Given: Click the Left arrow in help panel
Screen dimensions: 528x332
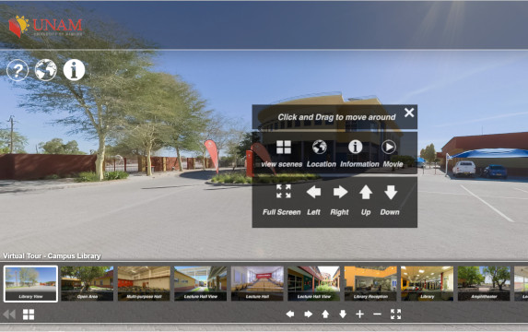Looking at the screenshot, I should click(313, 192).
